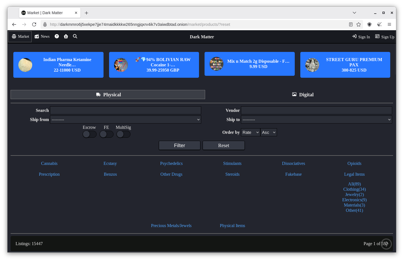403x259 pixels.
Task: Click the Sign In link
Action: [361, 37]
